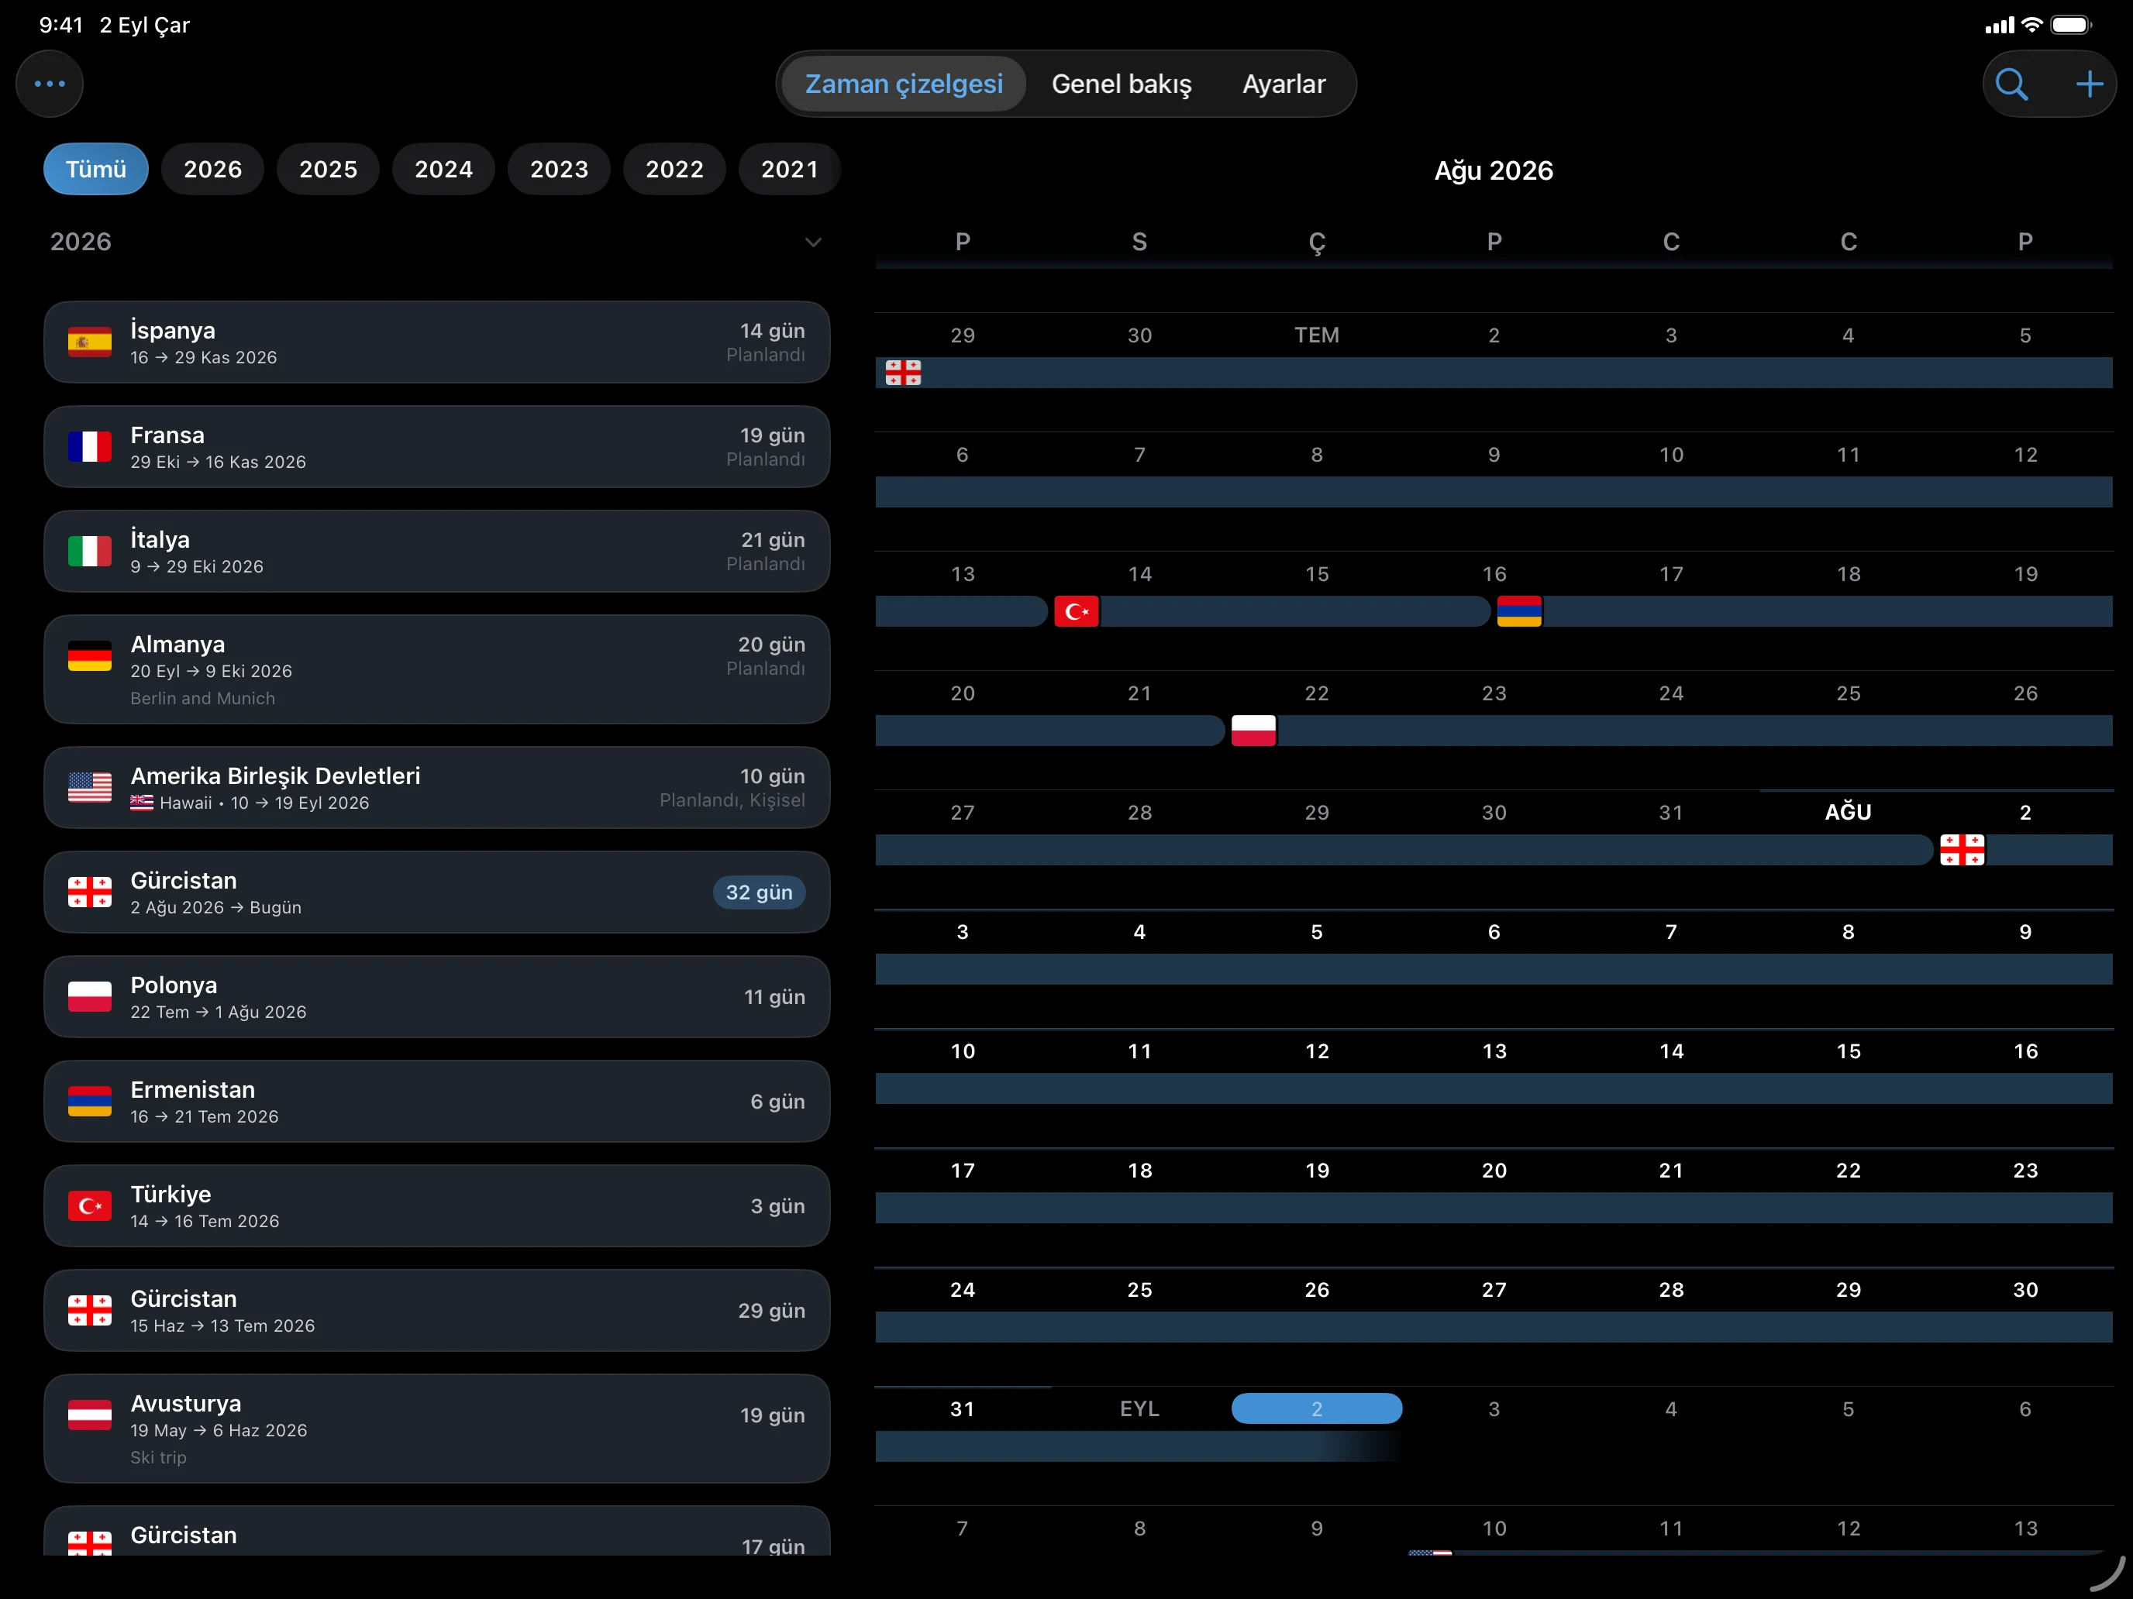The height and width of the screenshot is (1599, 2133).
Task: Filter trips by 2026
Action: pyautogui.click(x=213, y=170)
